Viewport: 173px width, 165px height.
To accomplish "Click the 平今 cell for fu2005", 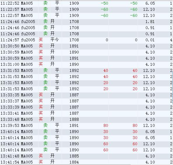I will 55,40.
